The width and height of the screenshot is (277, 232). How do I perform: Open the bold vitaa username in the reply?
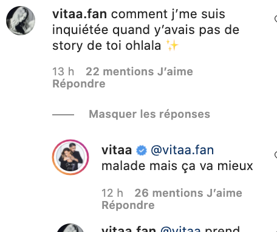[117, 150]
